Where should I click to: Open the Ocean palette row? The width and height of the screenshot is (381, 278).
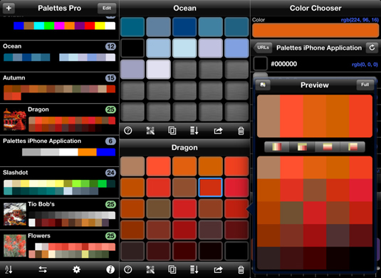(x=59, y=56)
